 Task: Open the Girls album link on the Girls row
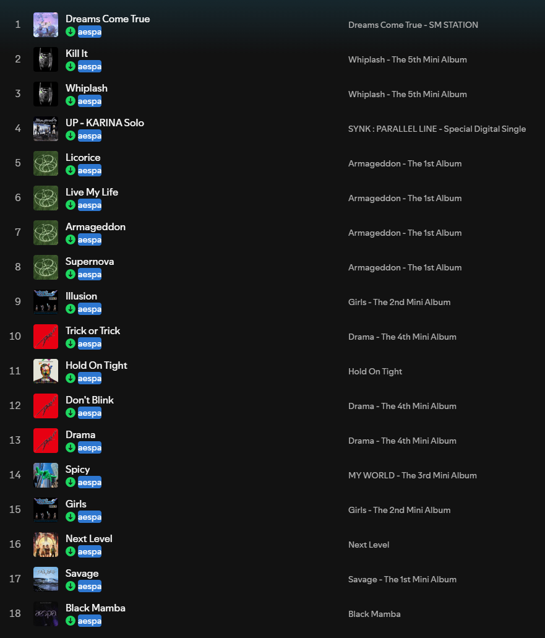point(399,510)
